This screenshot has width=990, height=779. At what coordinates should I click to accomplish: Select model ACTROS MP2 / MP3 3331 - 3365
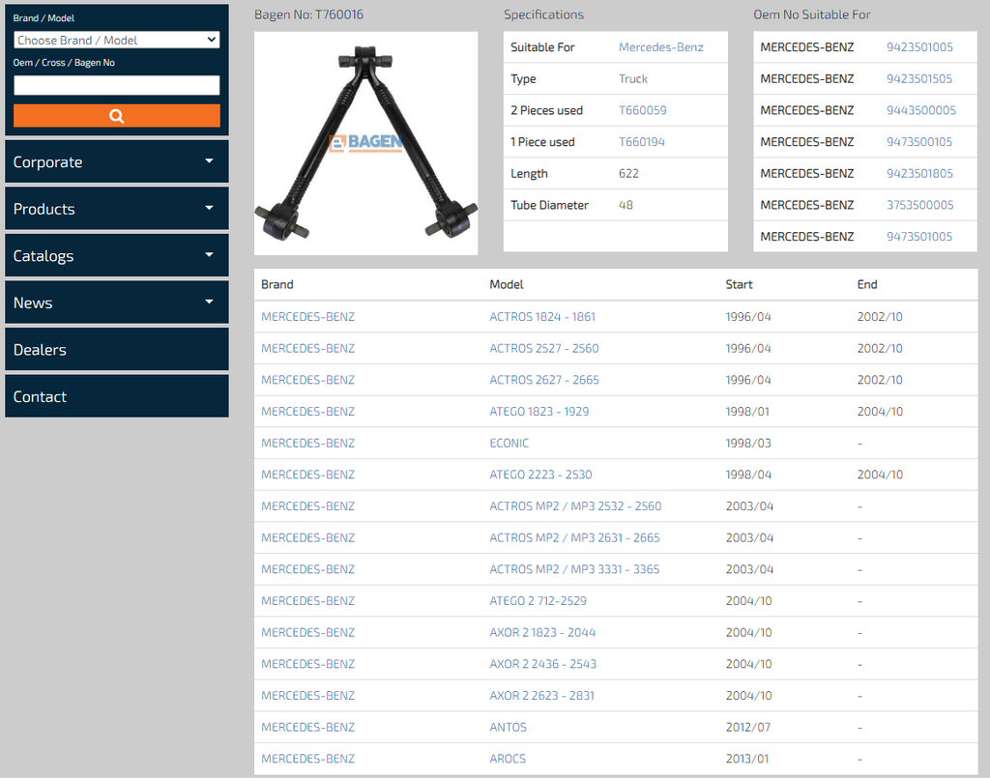coord(574,569)
